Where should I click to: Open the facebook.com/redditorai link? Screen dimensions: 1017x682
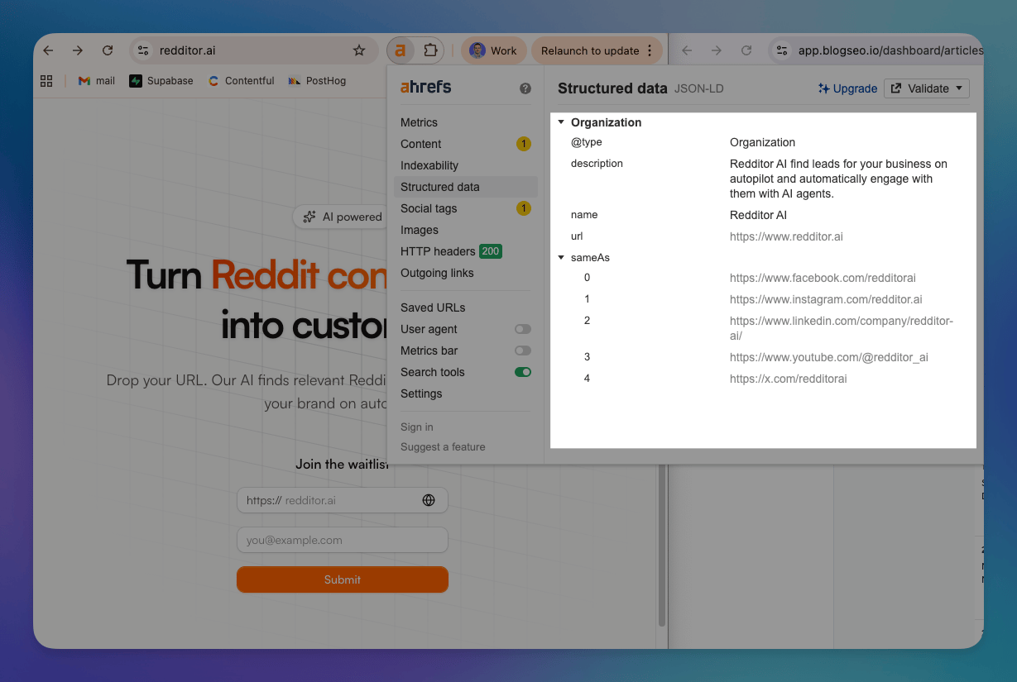pyautogui.click(x=823, y=278)
